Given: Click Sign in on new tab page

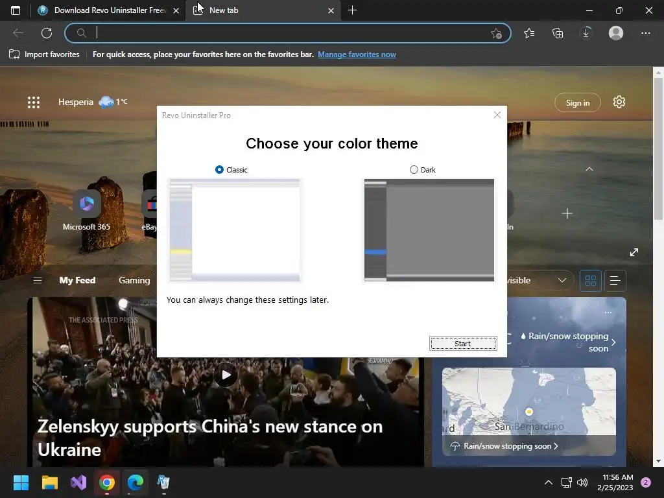Looking at the screenshot, I should (578, 102).
